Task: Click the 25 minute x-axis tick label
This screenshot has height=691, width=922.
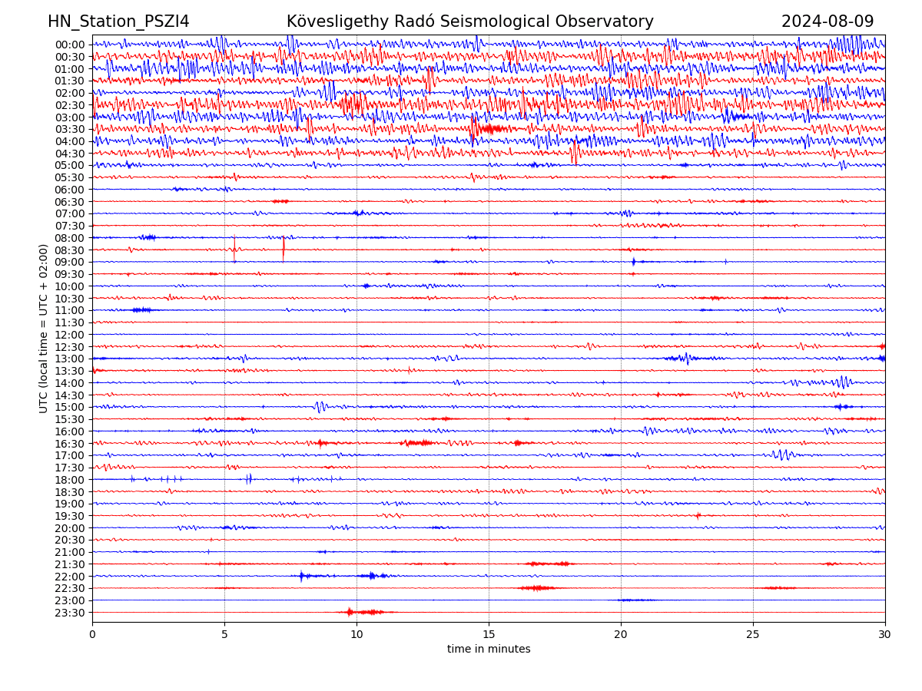Action: point(753,634)
